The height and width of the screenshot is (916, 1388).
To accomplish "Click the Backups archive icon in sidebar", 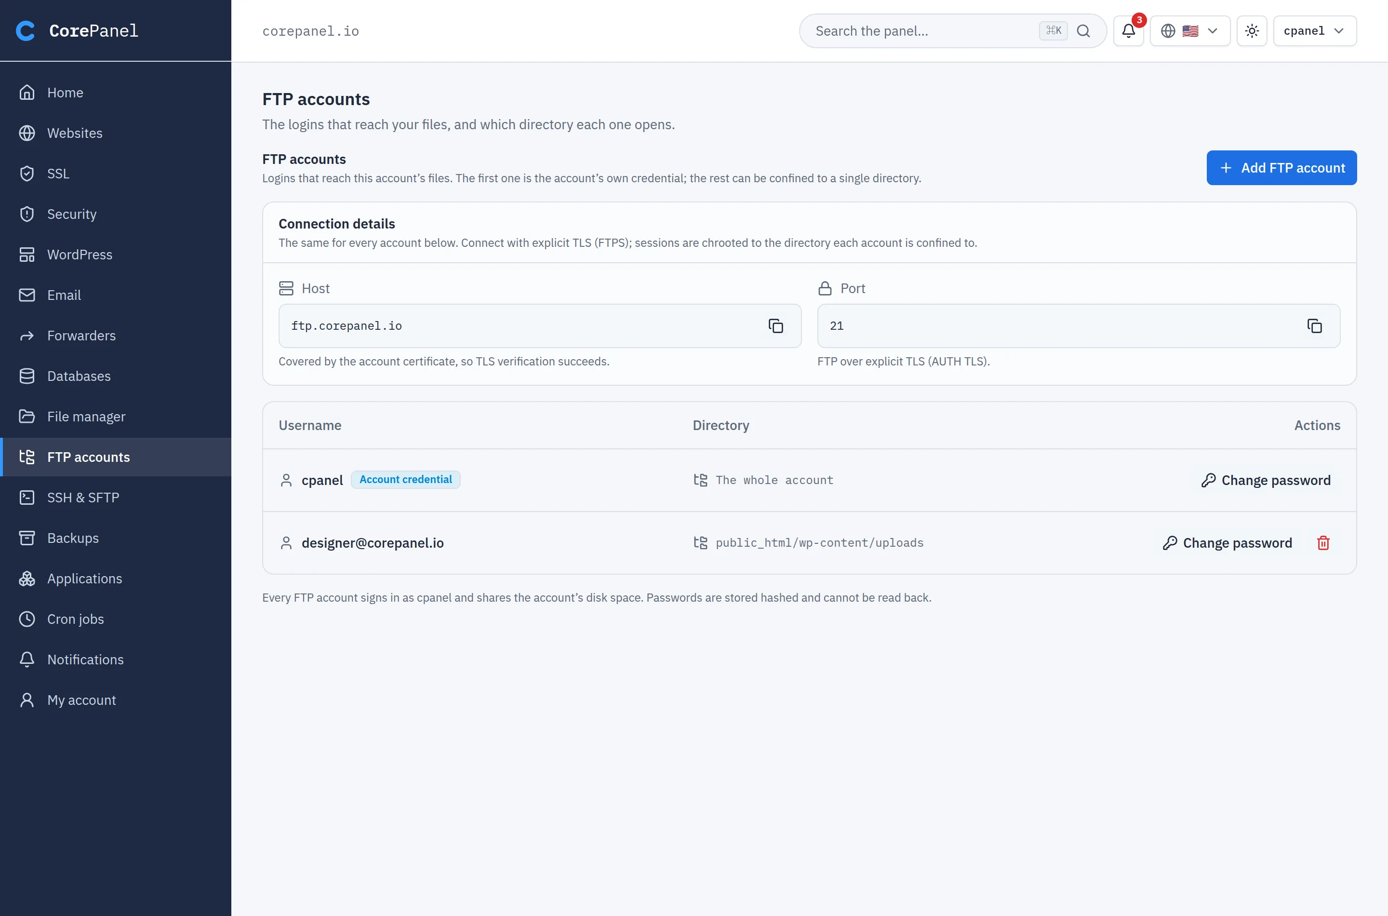I will point(27,538).
